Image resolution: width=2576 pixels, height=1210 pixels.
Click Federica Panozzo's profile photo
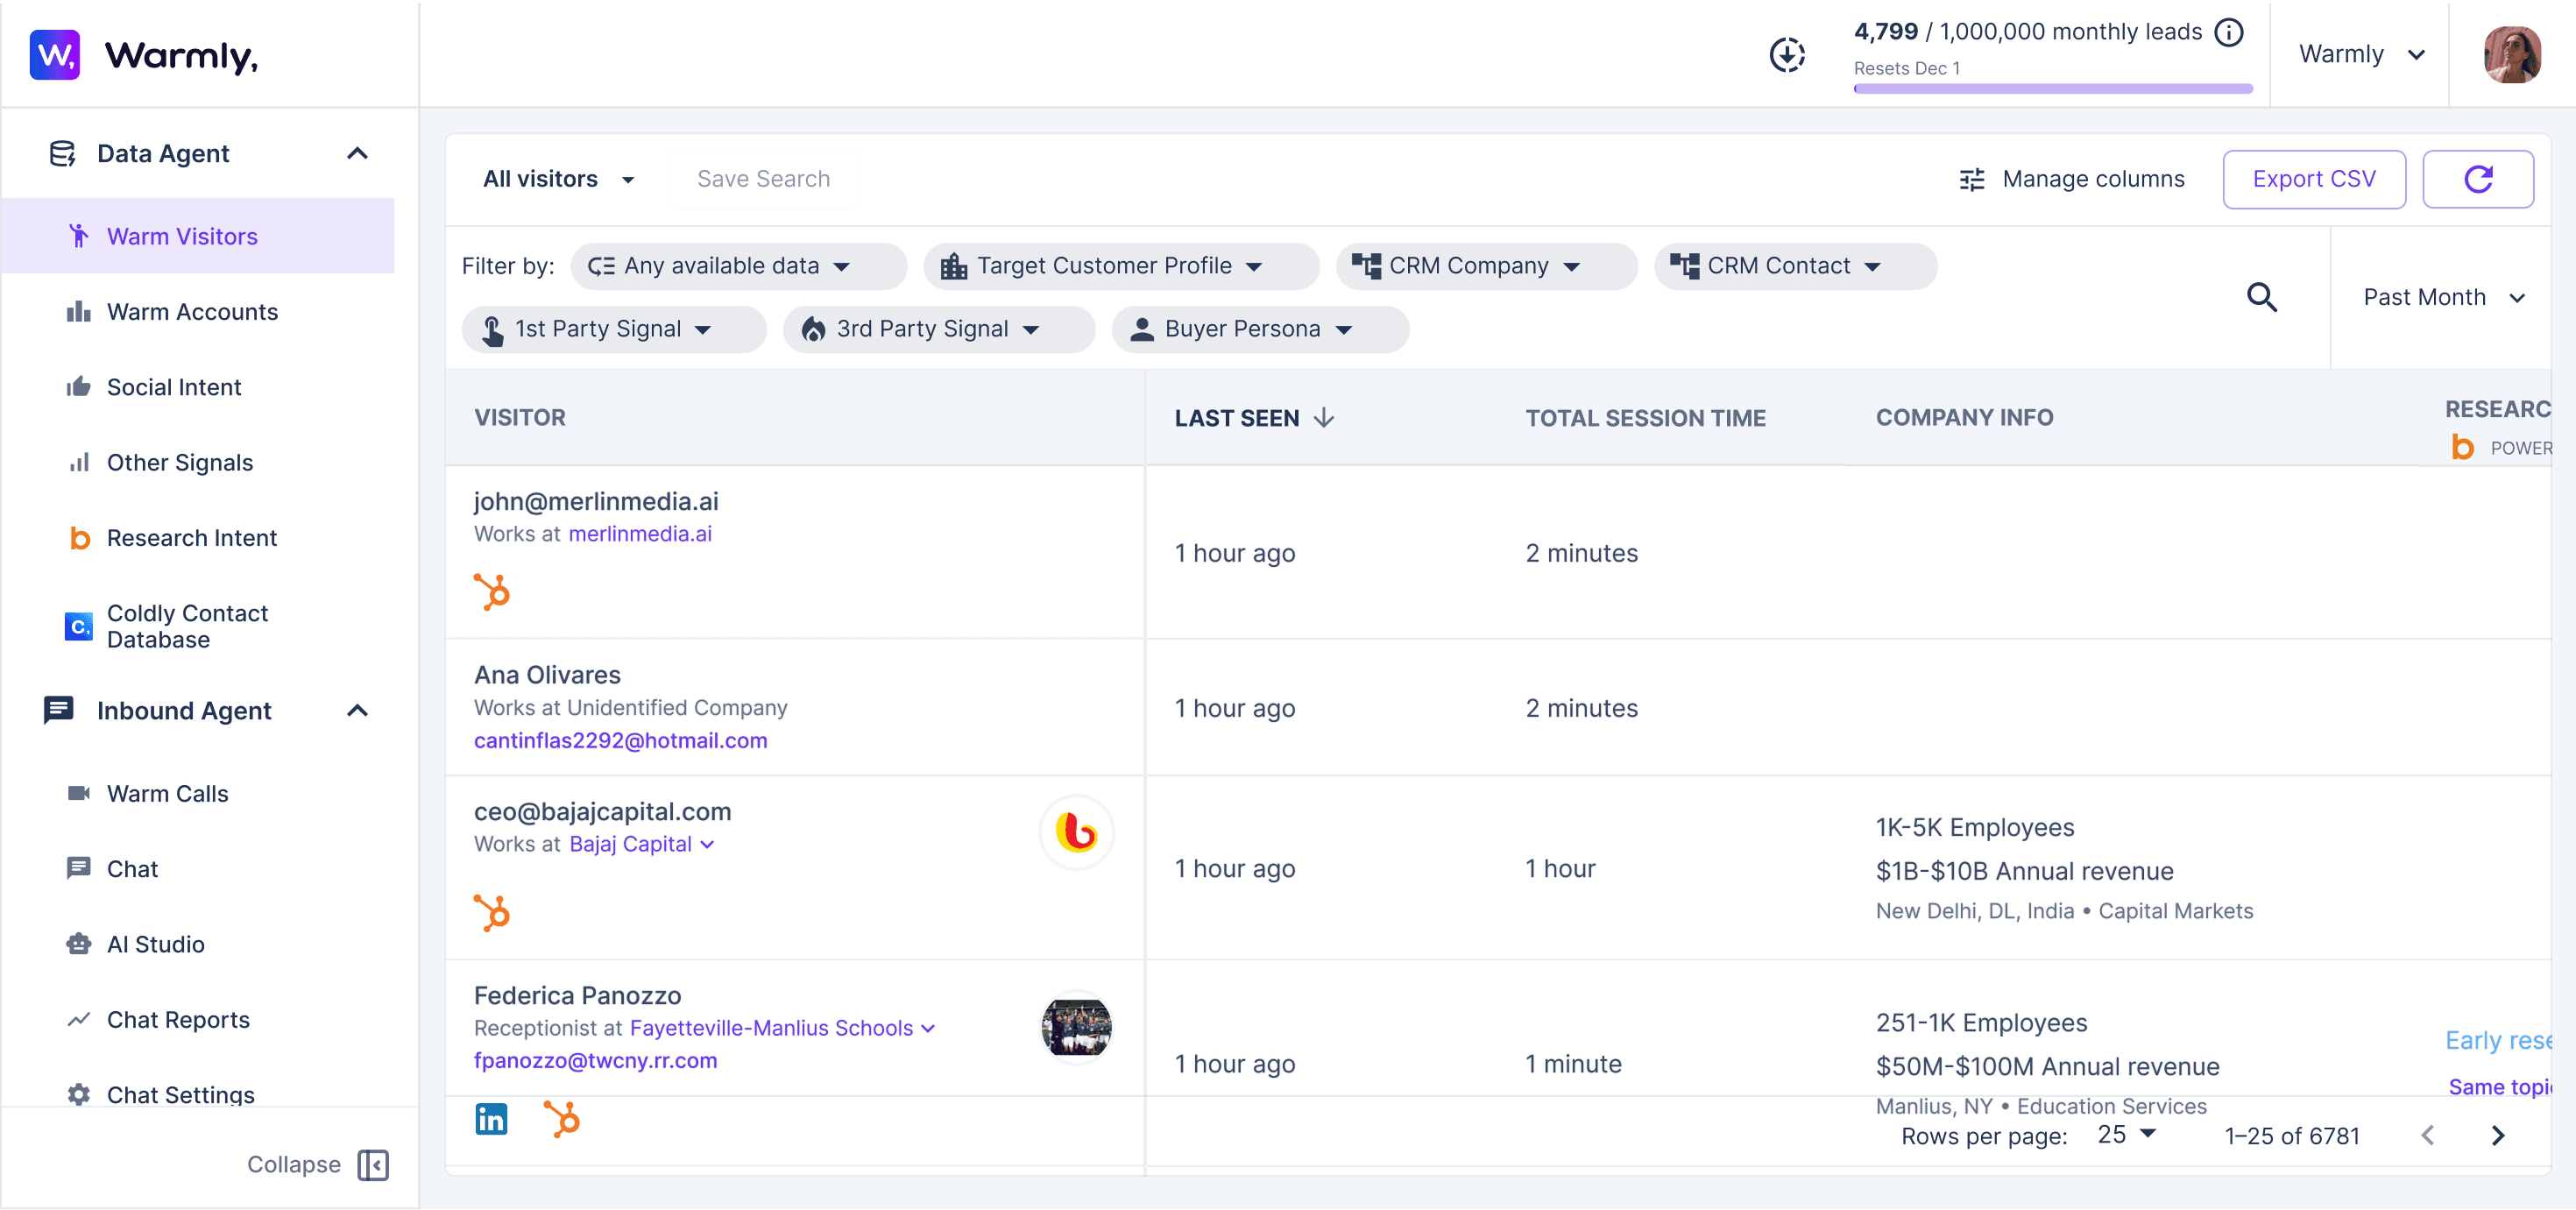(1076, 1027)
